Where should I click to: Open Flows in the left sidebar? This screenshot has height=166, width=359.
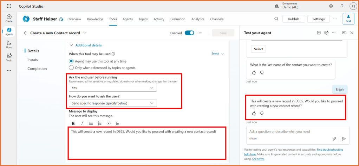coord(9,44)
